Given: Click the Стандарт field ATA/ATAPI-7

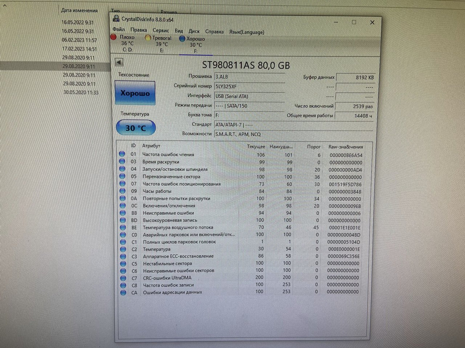Looking at the screenshot, I should pos(294,125).
